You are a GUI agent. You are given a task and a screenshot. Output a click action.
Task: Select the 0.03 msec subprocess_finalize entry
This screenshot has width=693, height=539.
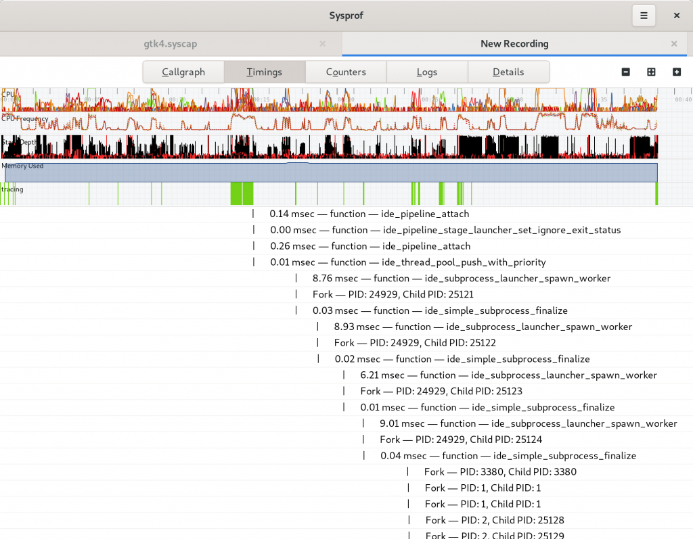(x=346, y=310)
